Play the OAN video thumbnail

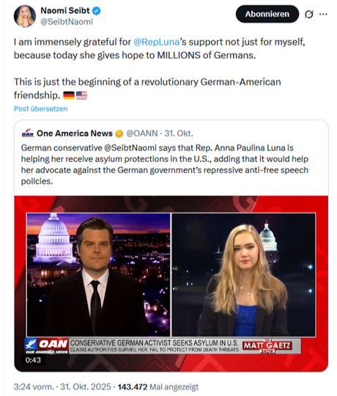click(171, 283)
